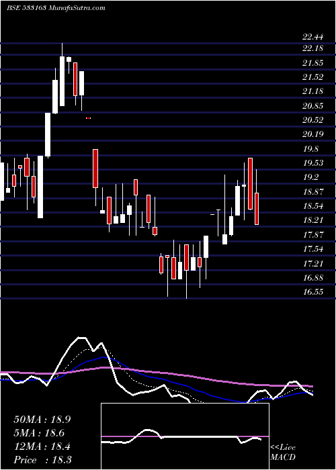Click the 18.87 price axis label

point(313,192)
